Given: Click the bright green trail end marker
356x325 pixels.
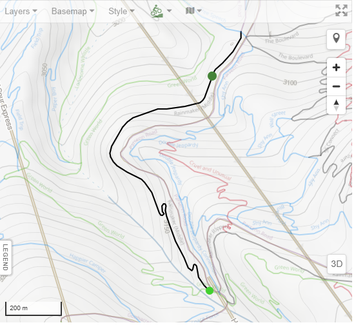Looking at the screenshot, I should (x=210, y=291).
